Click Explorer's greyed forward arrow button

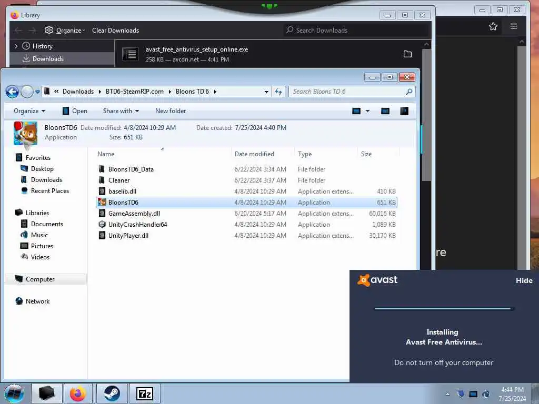pos(27,92)
